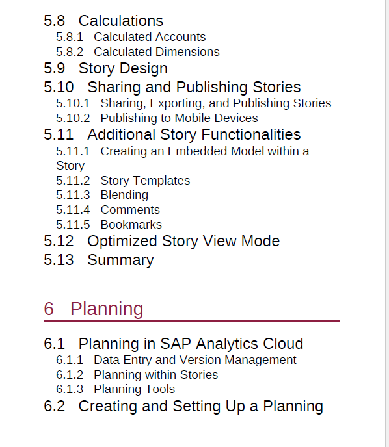Image resolution: width=389 pixels, height=447 pixels.
Task: Go to 6.1 Planning in SAP Analytics Cloud
Action: 173,344
